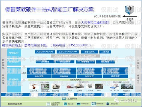The image size is (142, 107).
Task: Select the RFID image
Action: point(99,86)
